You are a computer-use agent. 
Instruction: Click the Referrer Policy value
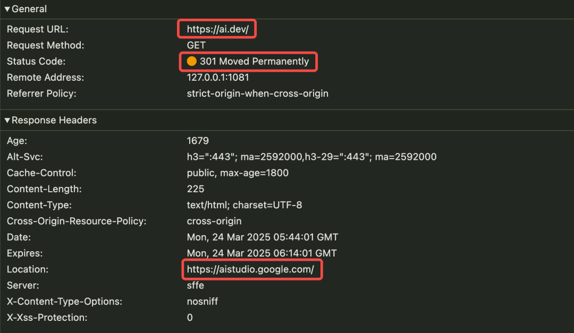(258, 93)
